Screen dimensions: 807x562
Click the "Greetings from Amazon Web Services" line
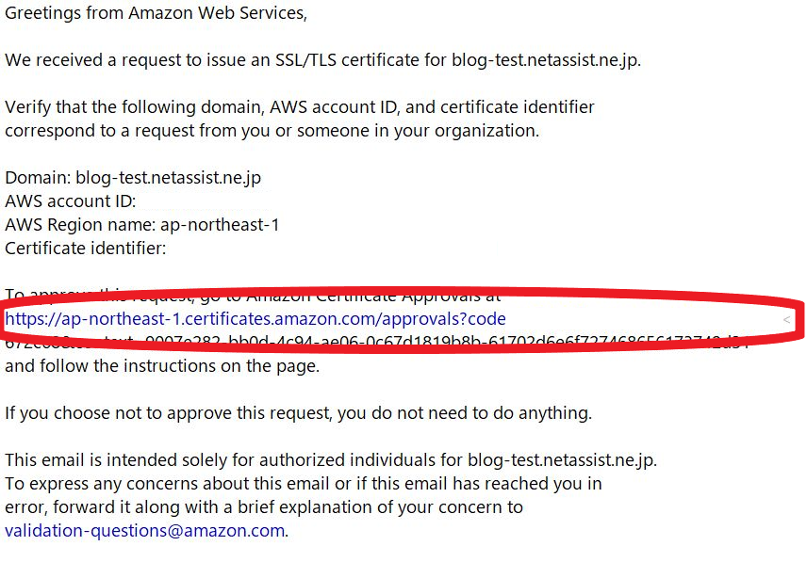pyautogui.click(x=156, y=13)
